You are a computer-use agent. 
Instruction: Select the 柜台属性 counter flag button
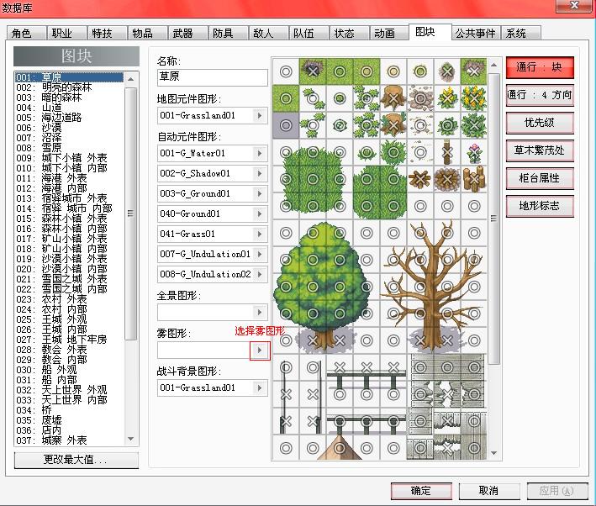tap(540, 178)
